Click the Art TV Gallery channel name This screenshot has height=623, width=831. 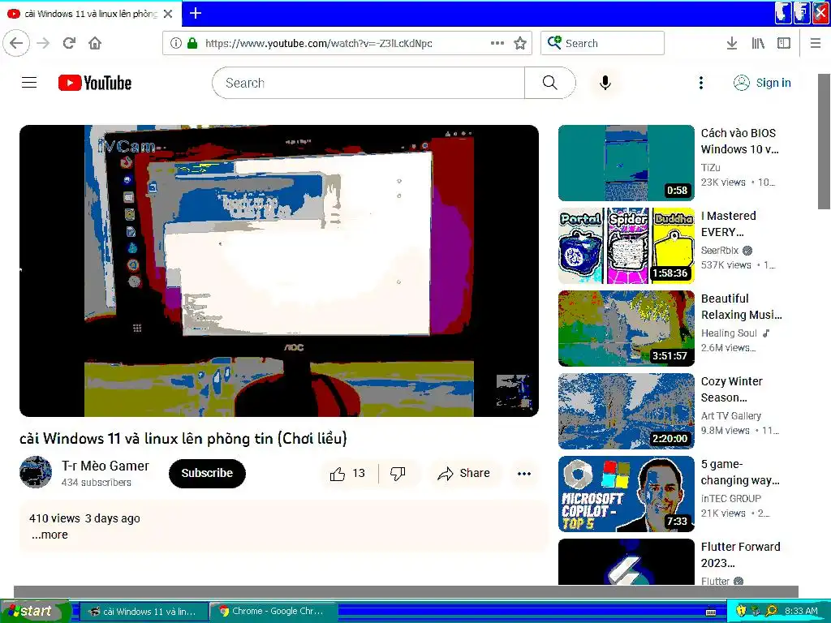pyautogui.click(x=731, y=416)
